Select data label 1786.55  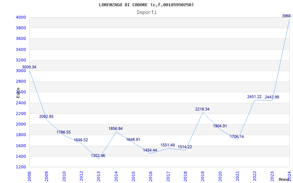64,132
